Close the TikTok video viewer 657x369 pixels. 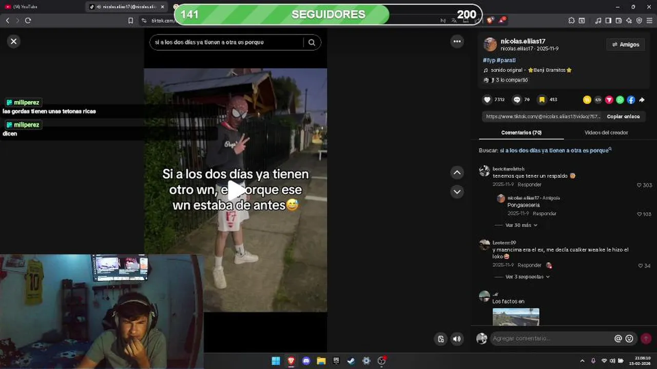(x=14, y=42)
